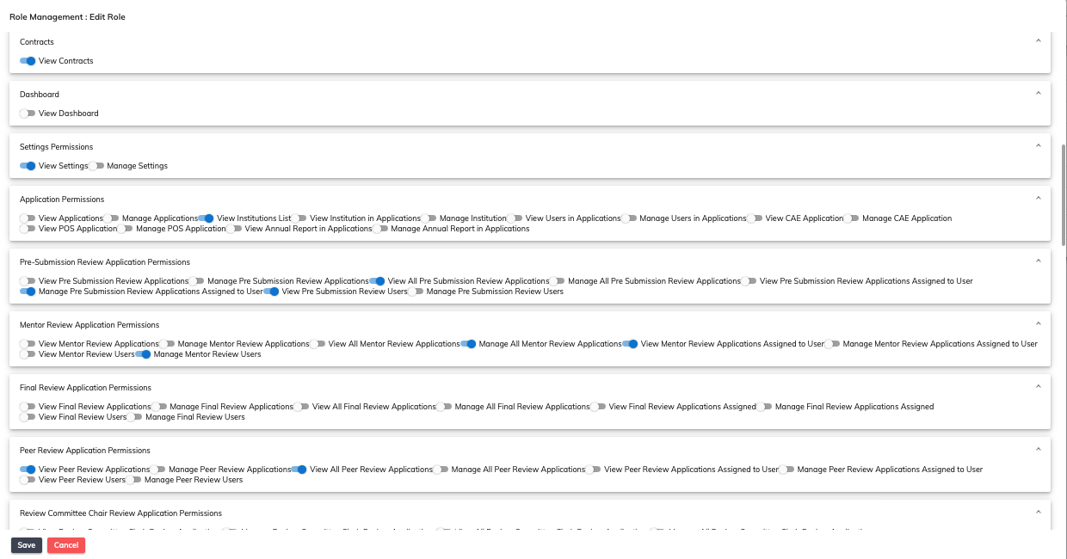Viewport: 1067px width, 559px height.
Task: Enable Manage Pre Submission Review Users
Action: [x=416, y=292]
